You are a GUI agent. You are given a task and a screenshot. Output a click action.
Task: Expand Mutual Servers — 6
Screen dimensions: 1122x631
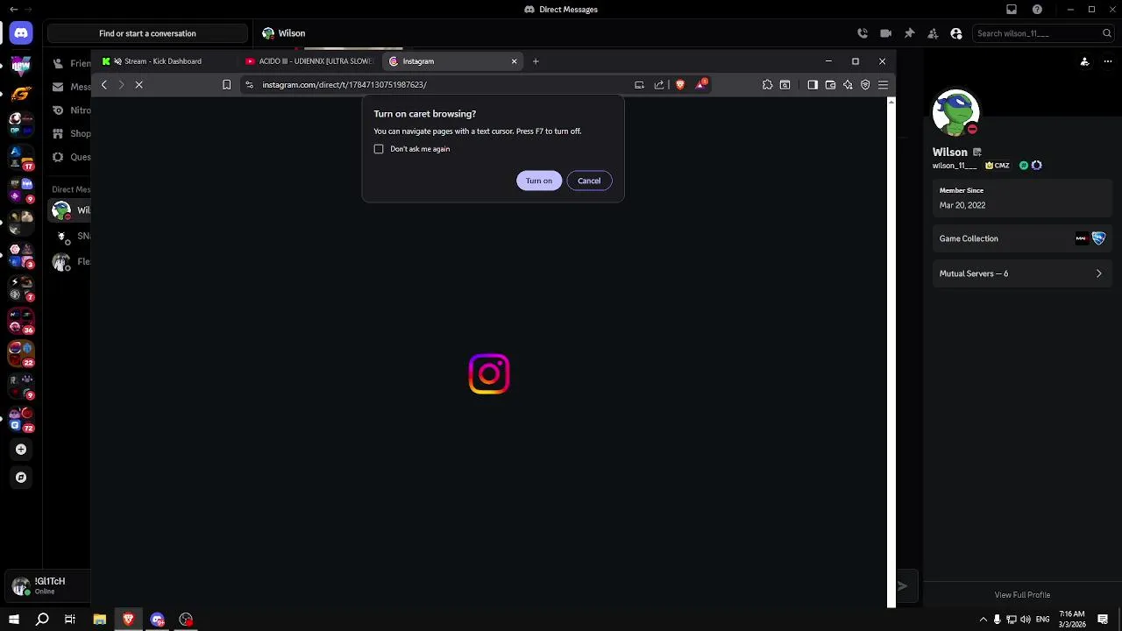[x=1021, y=273]
